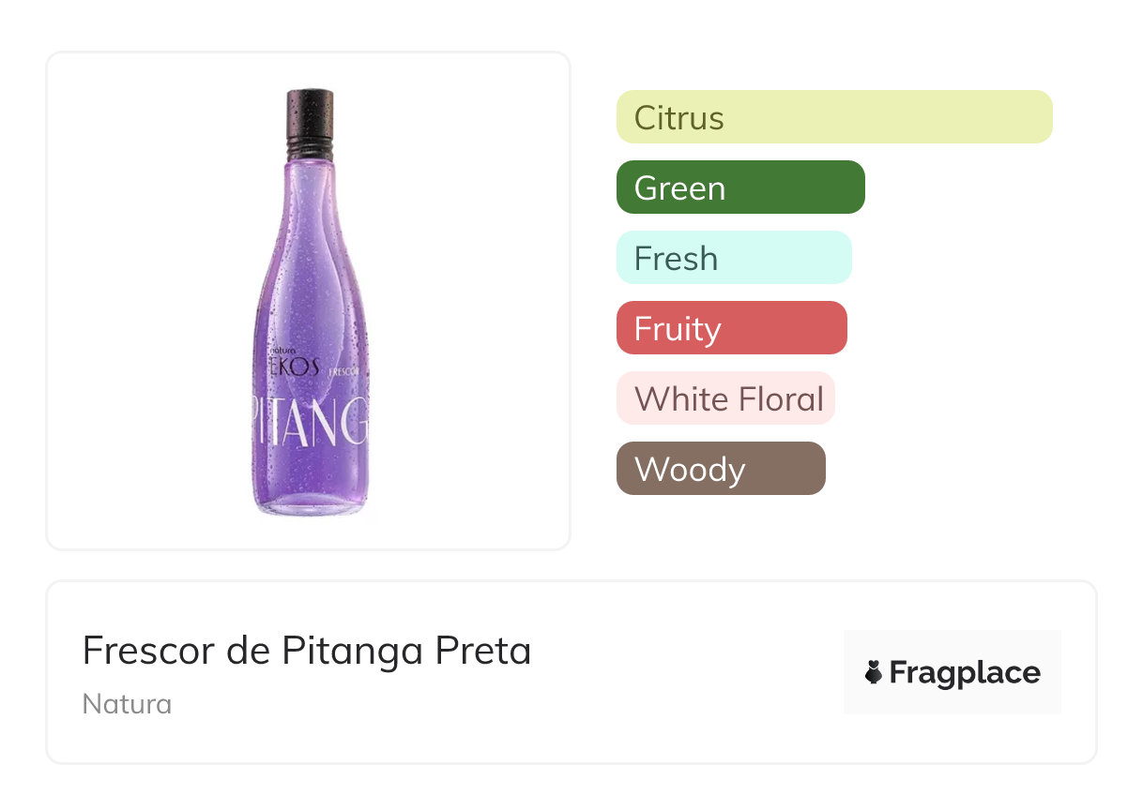The height and width of the screenshot is (810, 1143).
Task: Click the White Floral accord bar
Action: click(724, 398)
